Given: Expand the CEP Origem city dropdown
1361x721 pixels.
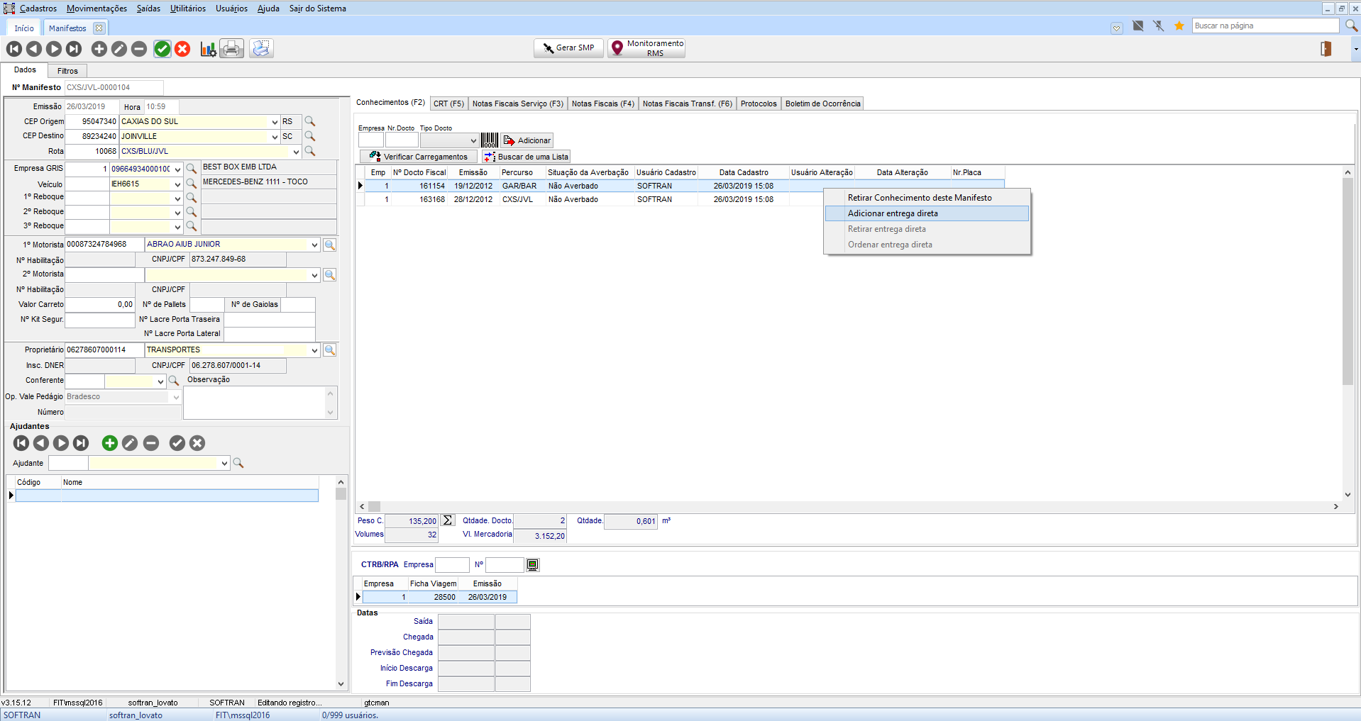Looking at the screenshot, I should [x=275, y=122].
